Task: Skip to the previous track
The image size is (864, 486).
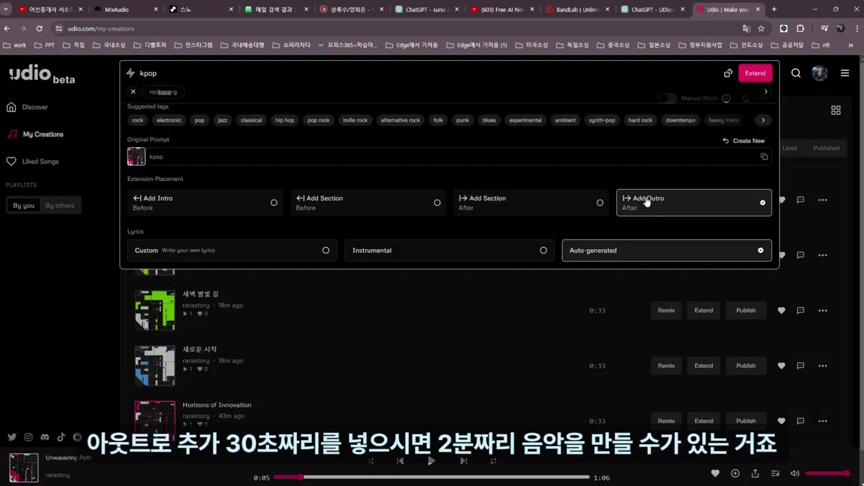Action: pyautogui.click(x=400, y=461)
